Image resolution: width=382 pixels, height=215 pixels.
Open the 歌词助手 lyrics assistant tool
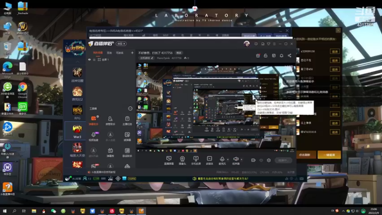coord(127,152)
